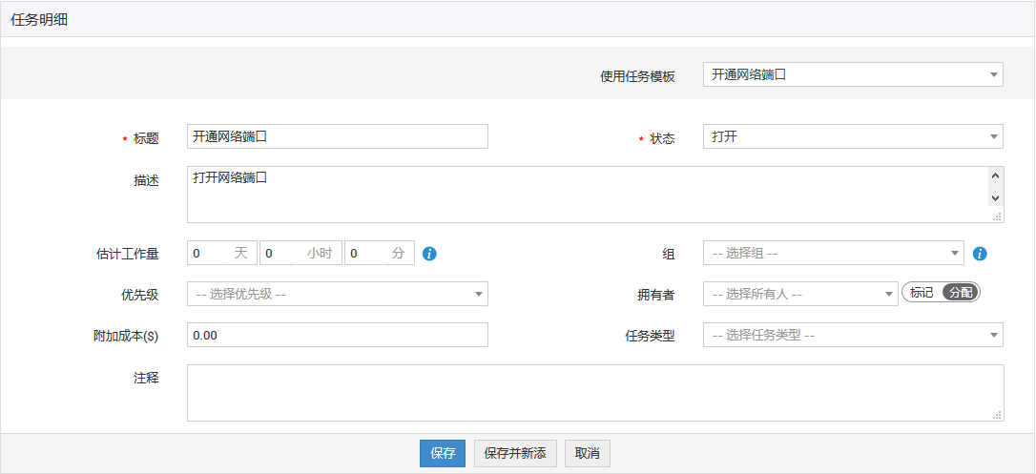Expand the 状态 dropdown showing 打开
Viewport: 1036px width, 474px height.
pos(852,137)
